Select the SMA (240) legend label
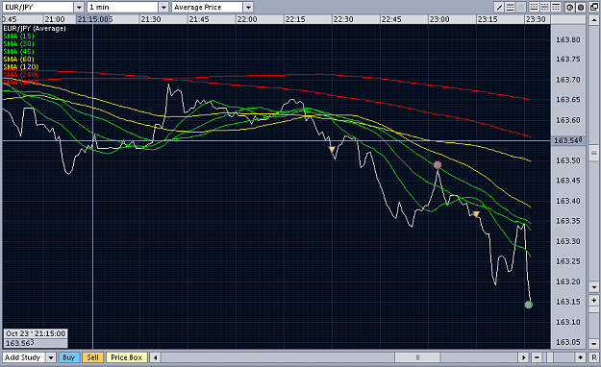Screen dimensions: 601x367 tap(21, 74)
